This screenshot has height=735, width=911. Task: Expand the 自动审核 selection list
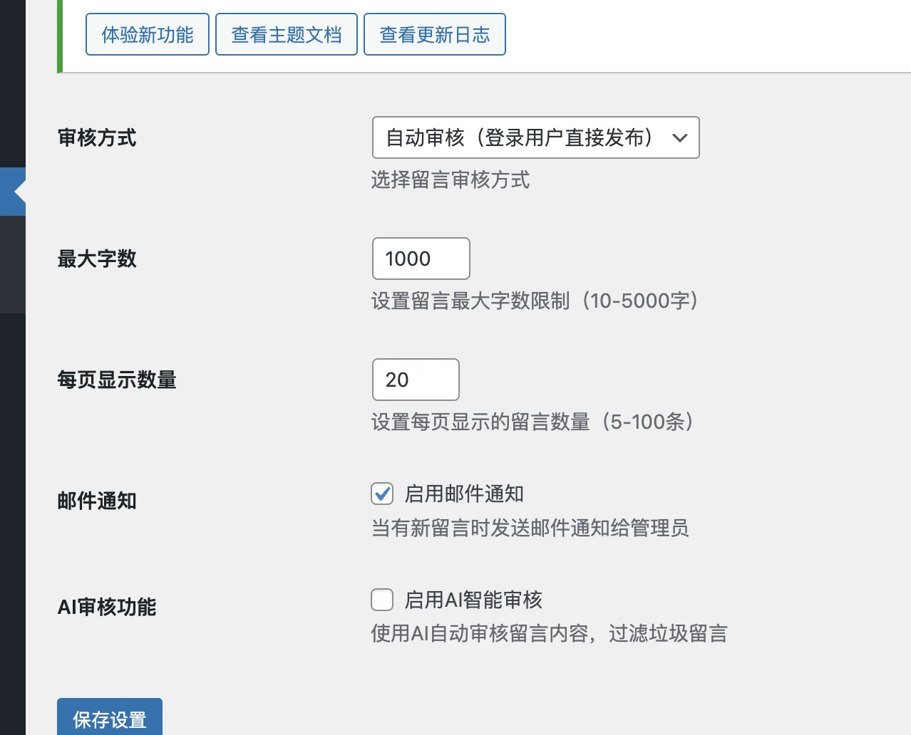535,137
